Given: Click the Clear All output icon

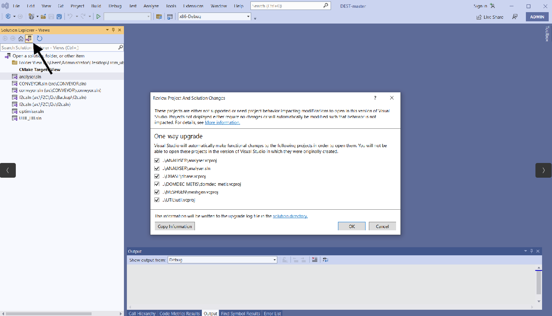Looking at the screenshot, I should (x=314, y=260).
